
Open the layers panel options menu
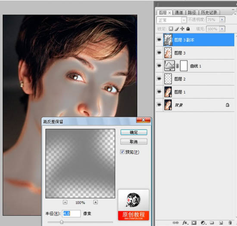pos(235,14)
